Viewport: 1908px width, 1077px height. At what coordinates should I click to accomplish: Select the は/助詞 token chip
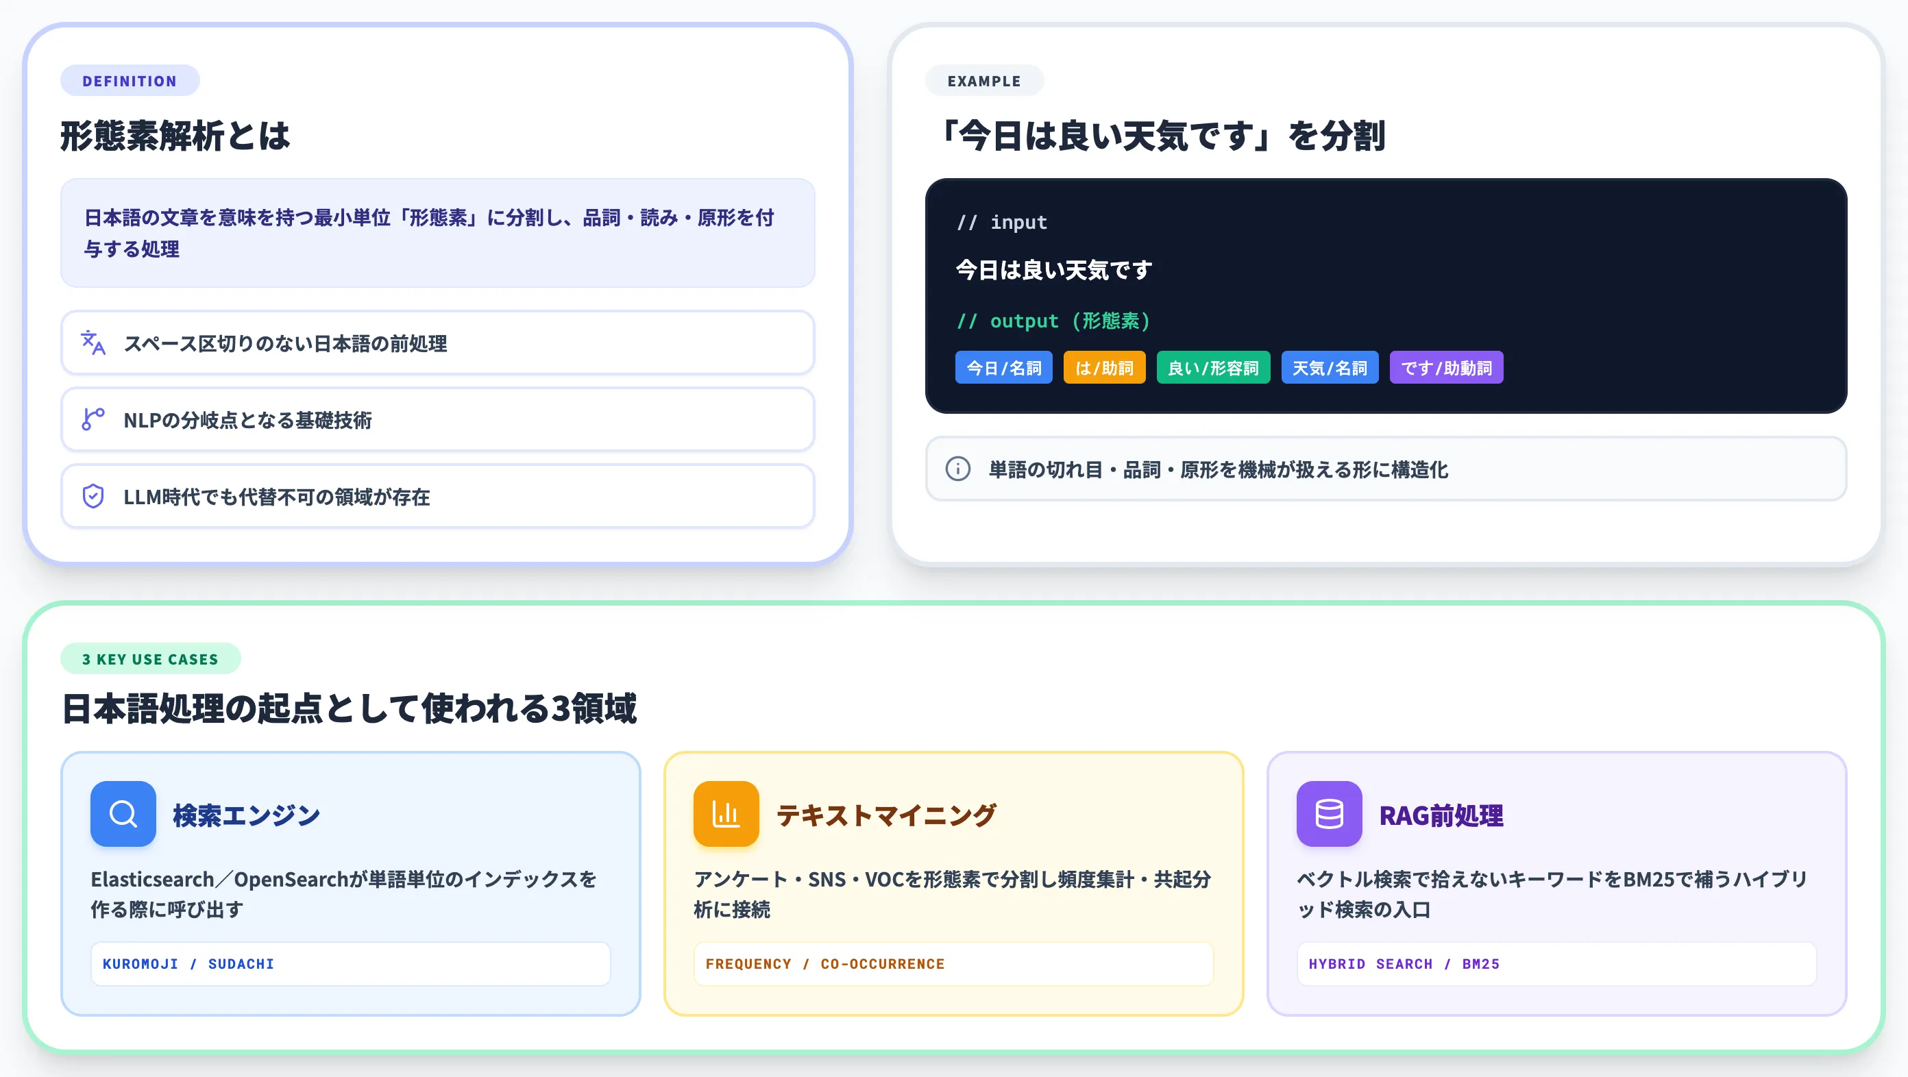(x=1104, y=368)
